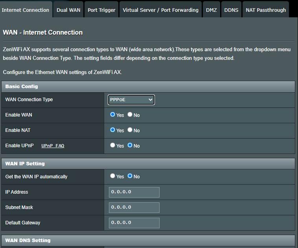298x248 pixels.
Task: Click the WAN DNS Setting section header
Action: pos(148,241)
